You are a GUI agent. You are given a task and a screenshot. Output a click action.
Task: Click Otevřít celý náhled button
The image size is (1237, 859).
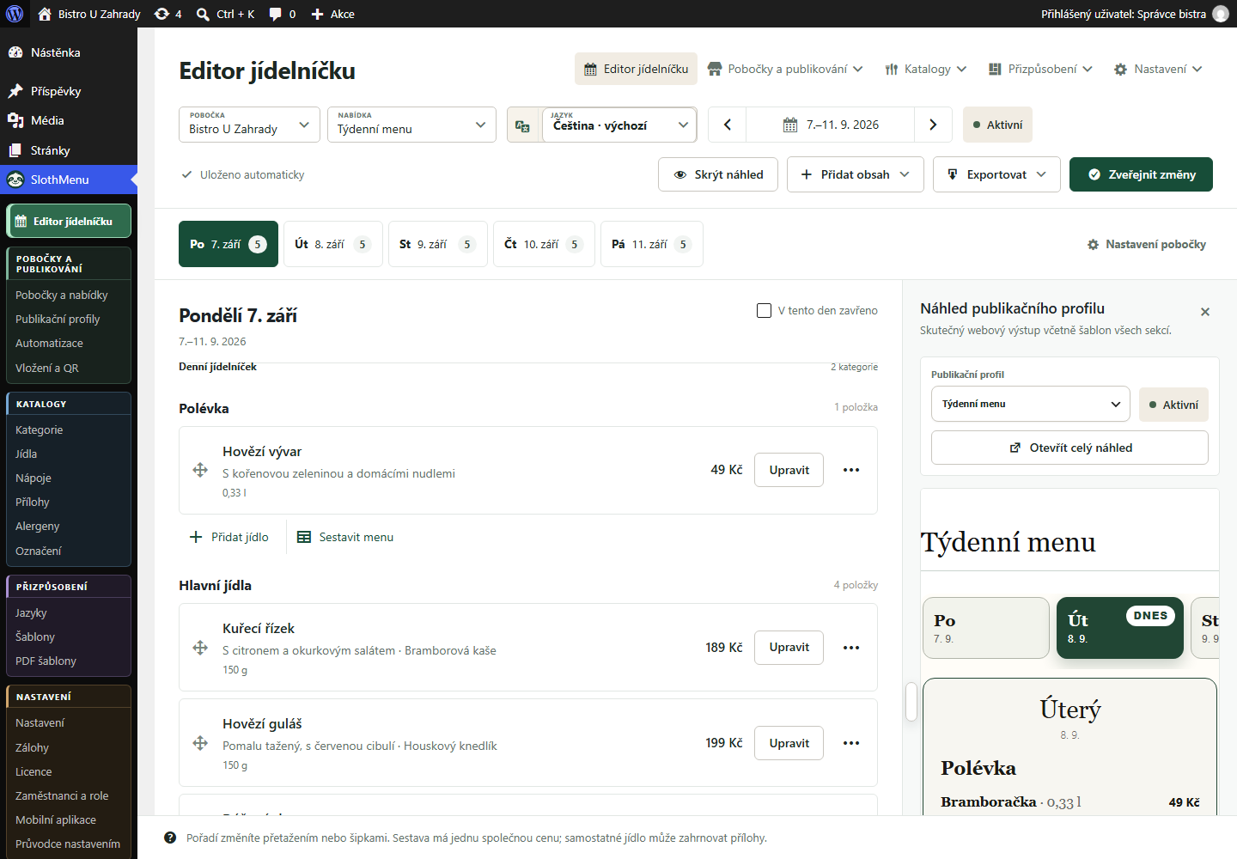coord(1069,448)
